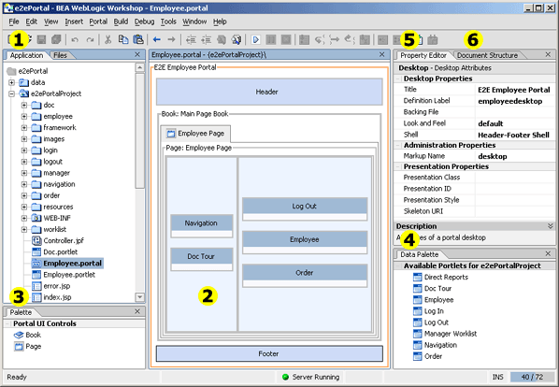Click the Find in Files icon
This screenshot has height=387, width=559.
[x=236, y=39]
